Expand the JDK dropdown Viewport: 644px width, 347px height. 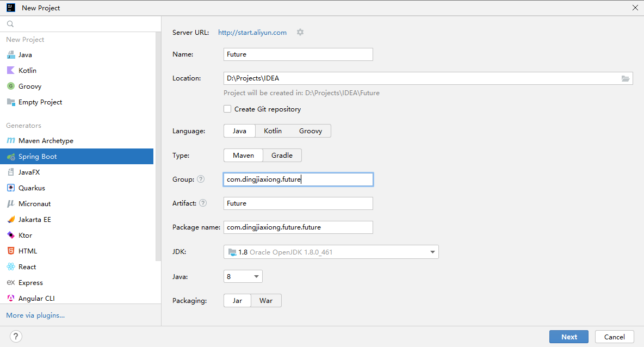pos(432,252)
